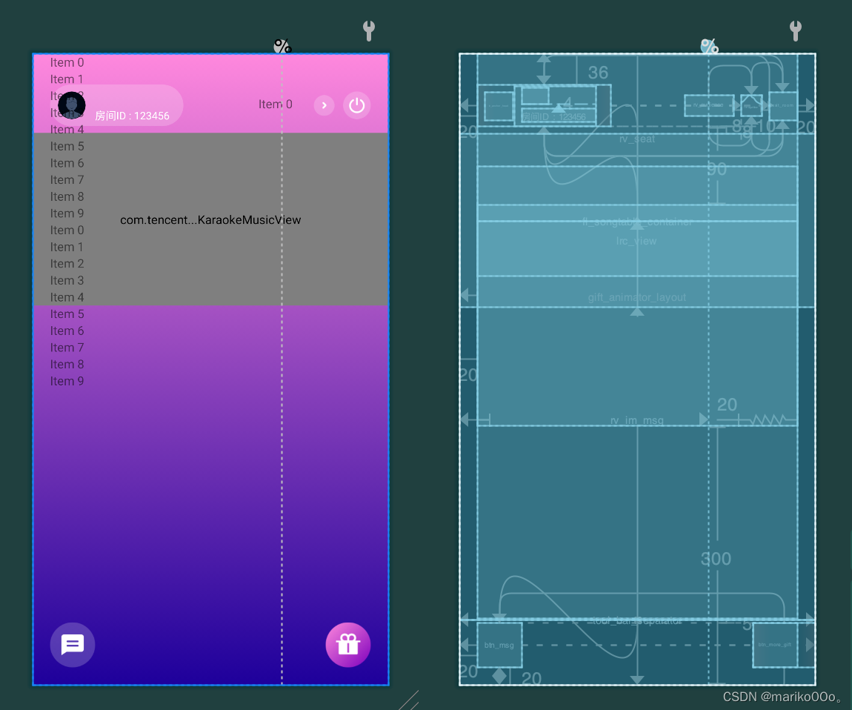
Task: Click the "300" constraint value in blueprint
Action: tap(716, 558)
